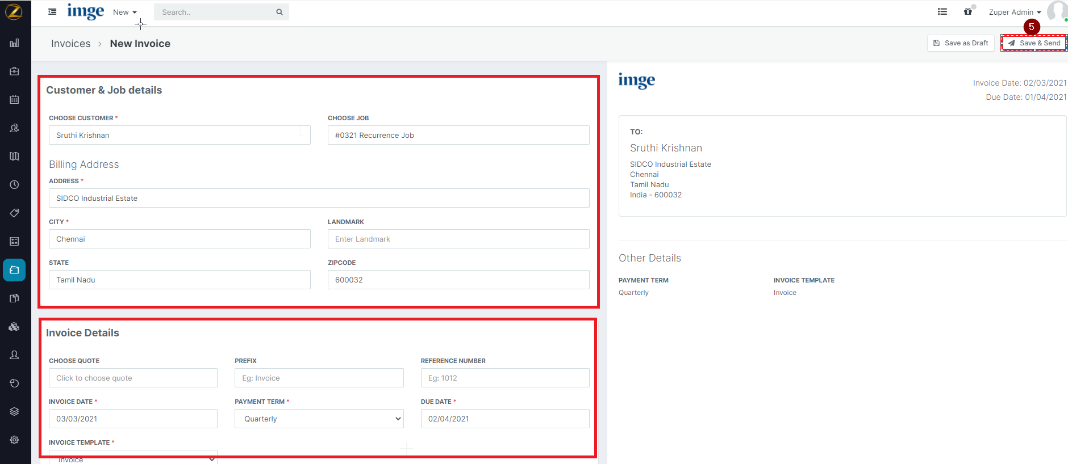Toggle the hamburger menu beside imge logo
Viewport: 1068px width, 464px height.
pos(52,12)
